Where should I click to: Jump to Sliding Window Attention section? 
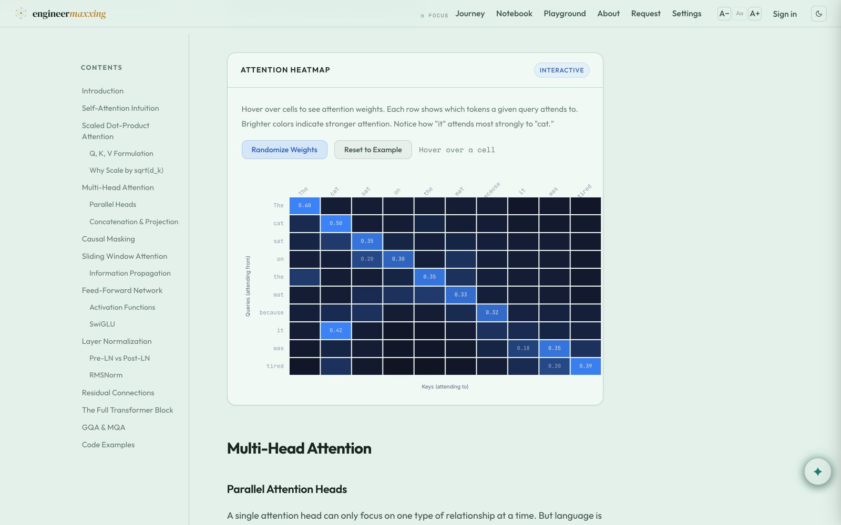click(125, 256)
